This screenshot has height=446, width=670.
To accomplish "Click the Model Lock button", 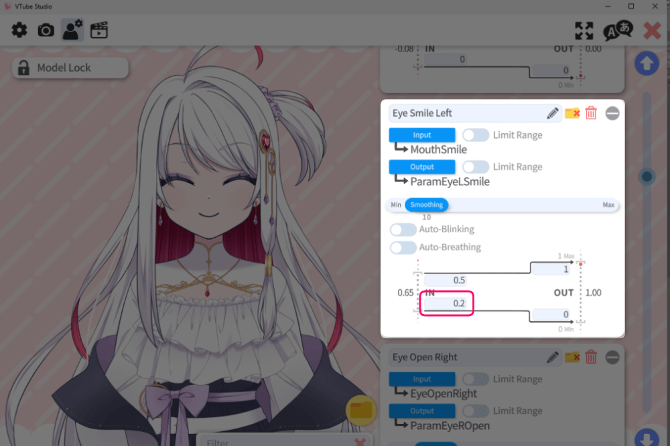I will pos(70,68).
